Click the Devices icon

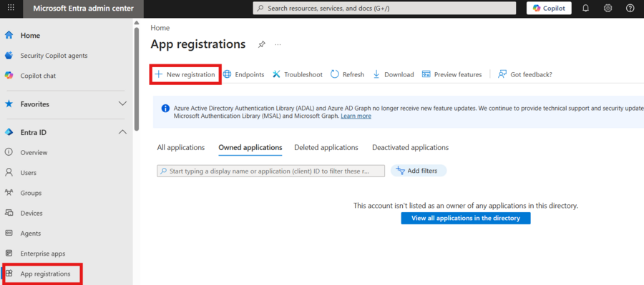(x=9, y=213)
